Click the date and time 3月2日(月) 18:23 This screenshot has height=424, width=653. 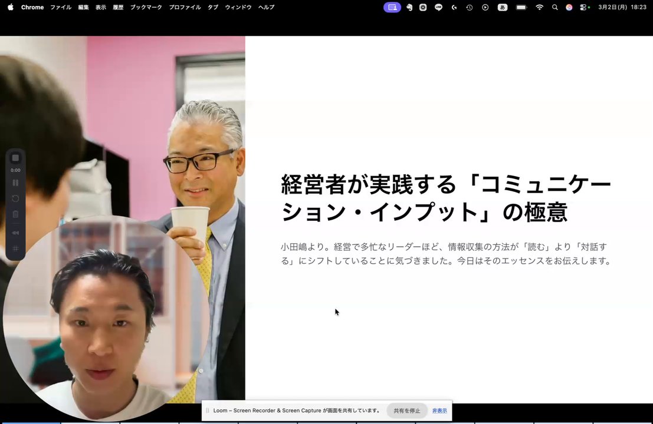[x=622, y=7]
